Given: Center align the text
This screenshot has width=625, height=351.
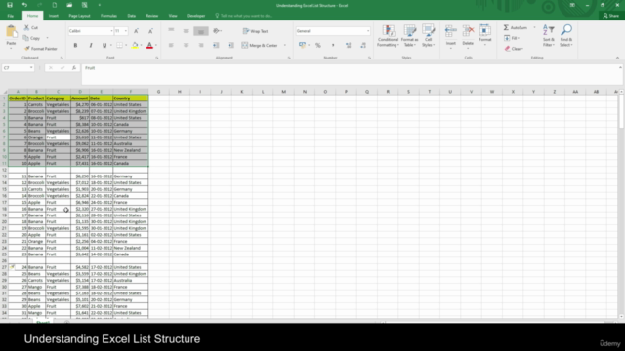Looking at the screenshot, I should (187, 46).
